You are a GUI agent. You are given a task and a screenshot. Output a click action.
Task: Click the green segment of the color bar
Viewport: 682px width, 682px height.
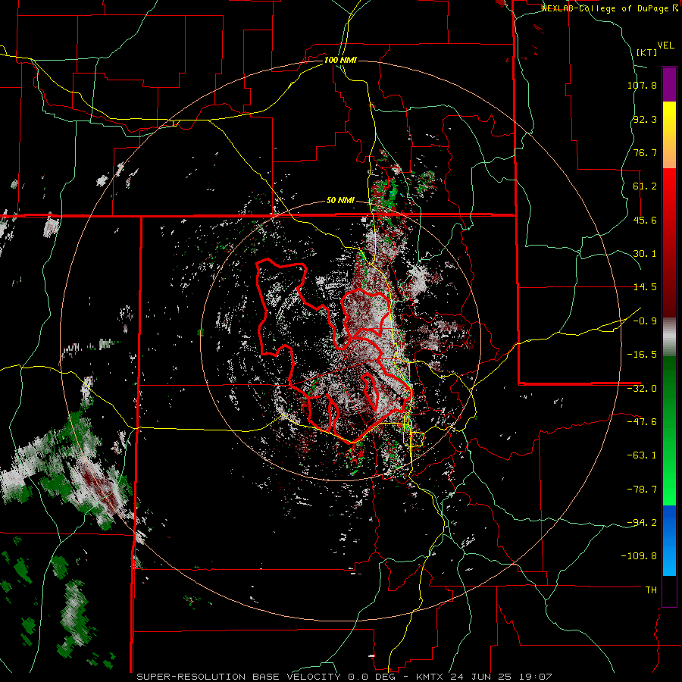[x=669, y=430]
